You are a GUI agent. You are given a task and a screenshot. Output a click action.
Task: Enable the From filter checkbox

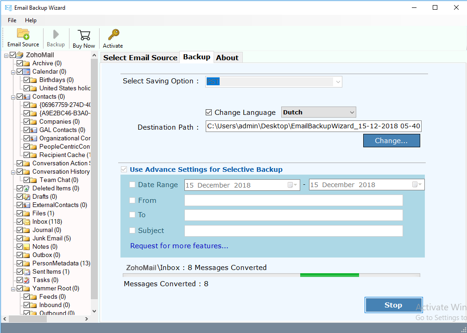tap(132, 201)
